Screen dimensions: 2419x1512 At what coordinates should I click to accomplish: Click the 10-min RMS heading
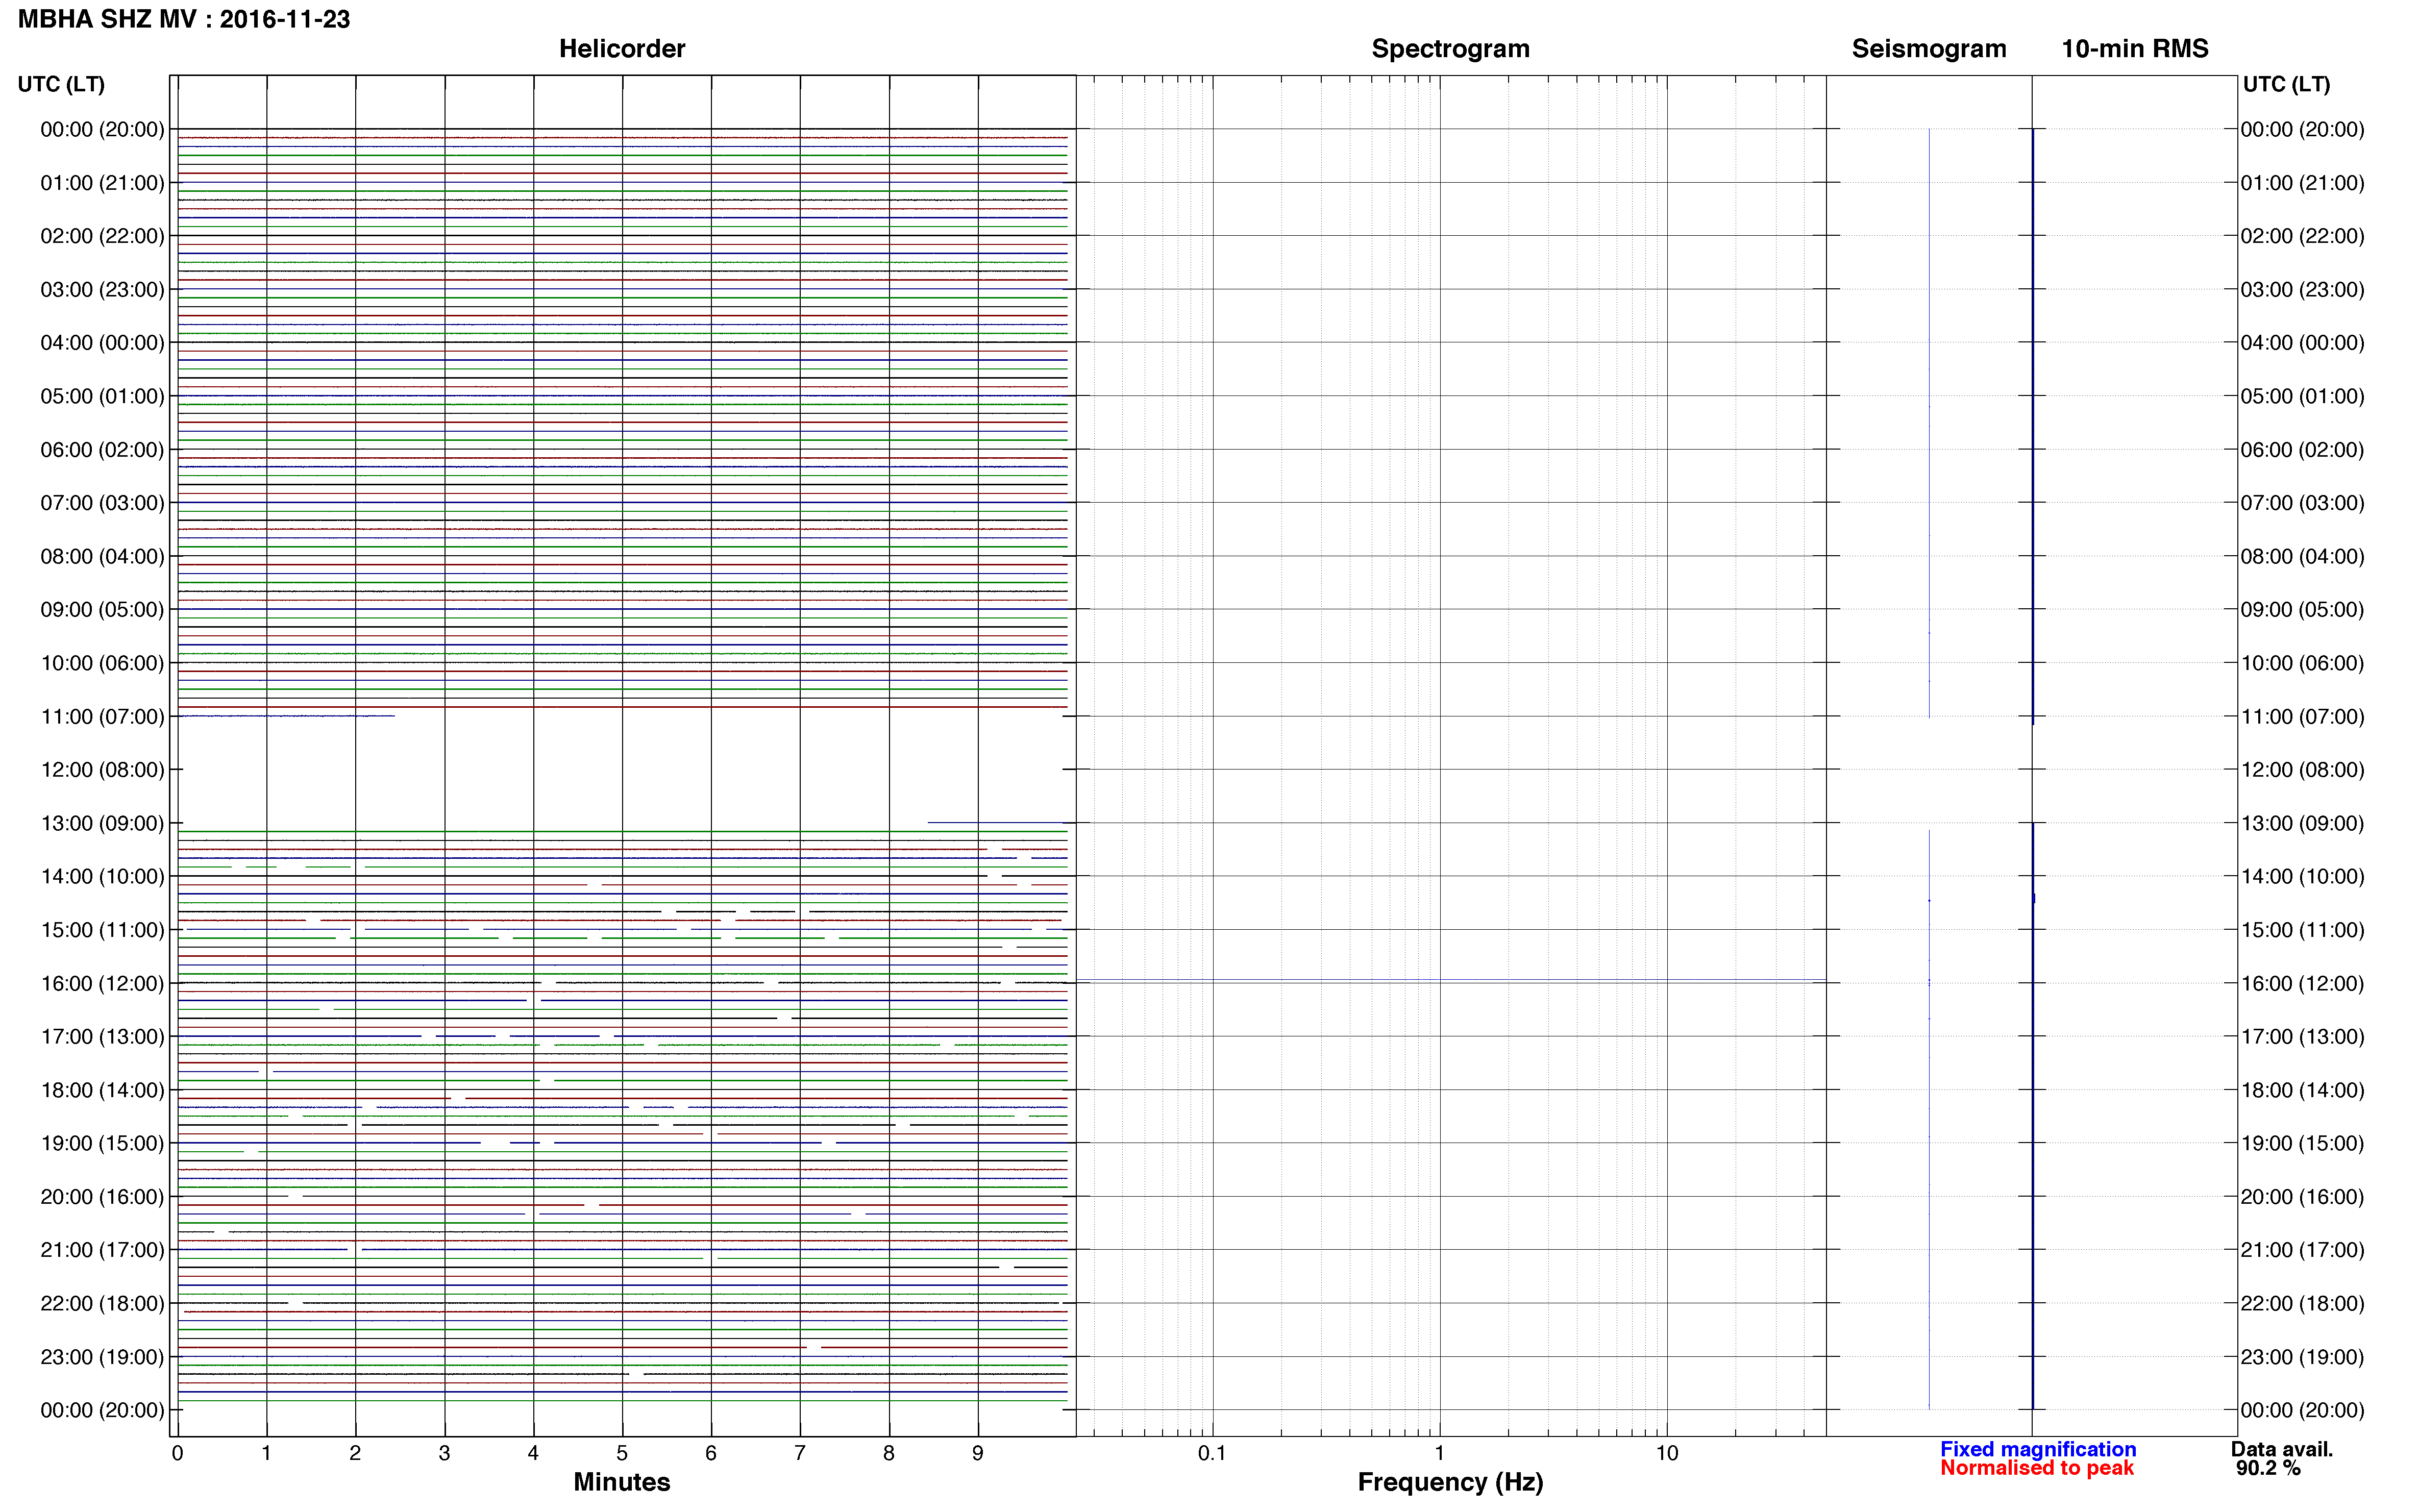[2135, 49]
